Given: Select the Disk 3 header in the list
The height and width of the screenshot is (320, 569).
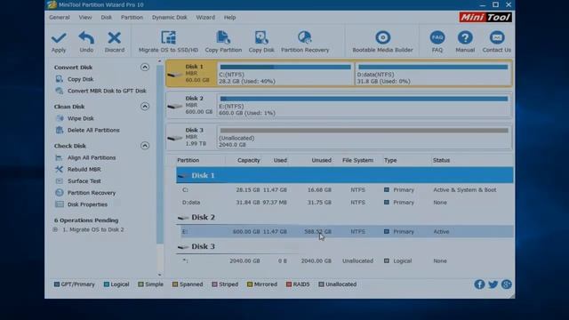Looking at the screenshot, I should pos(203,246).
